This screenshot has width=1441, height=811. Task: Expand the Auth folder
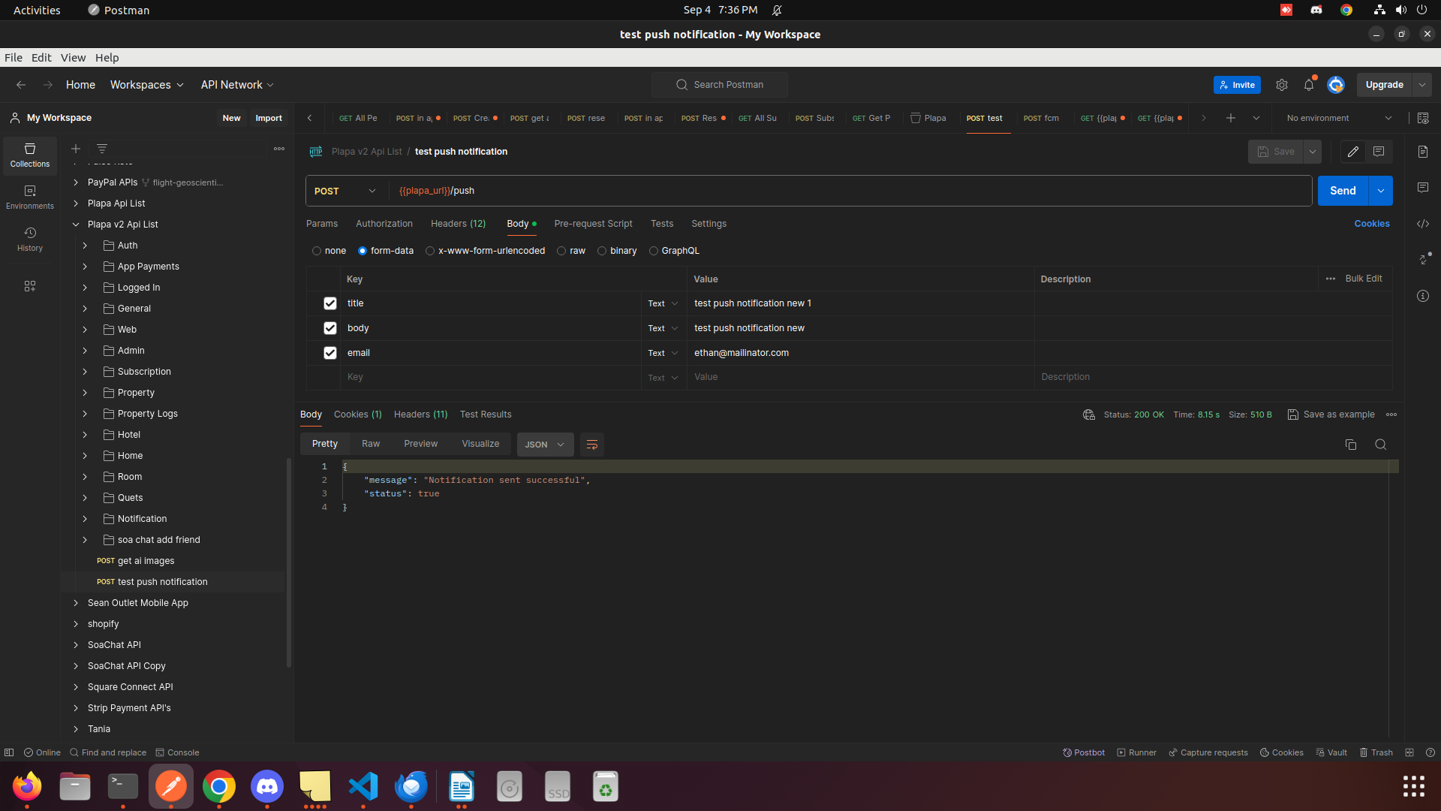85,246
